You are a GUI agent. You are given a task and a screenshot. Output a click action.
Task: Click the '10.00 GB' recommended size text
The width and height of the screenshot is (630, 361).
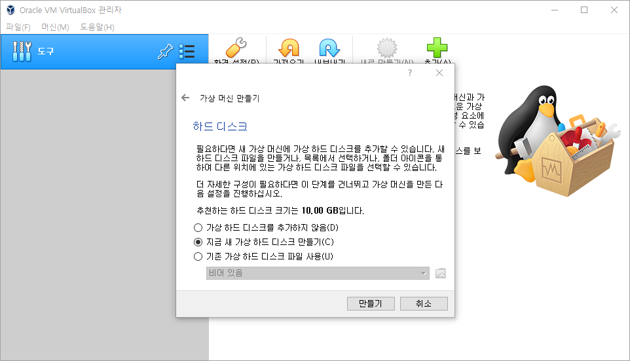tap(320, 211)
